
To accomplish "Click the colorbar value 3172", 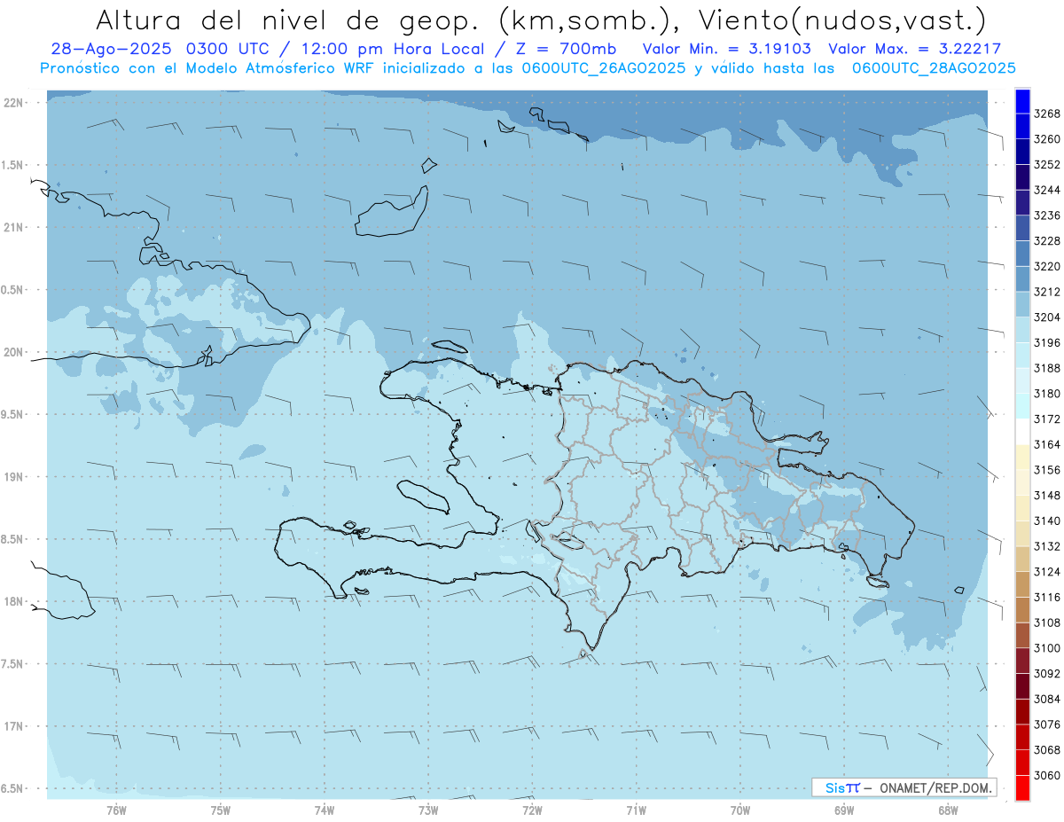I will [1046, 419].
